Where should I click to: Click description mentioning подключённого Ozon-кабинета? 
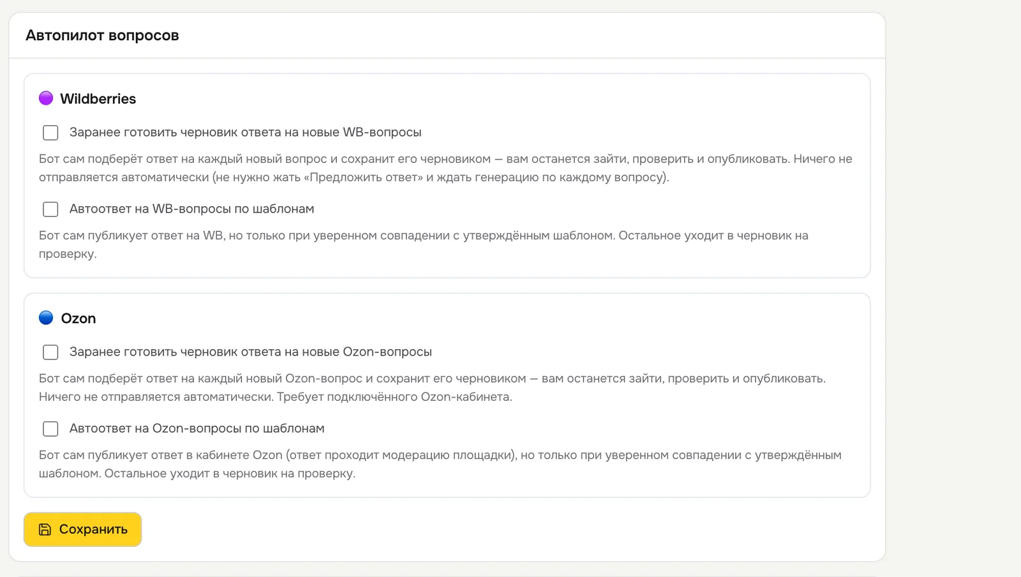432,387
